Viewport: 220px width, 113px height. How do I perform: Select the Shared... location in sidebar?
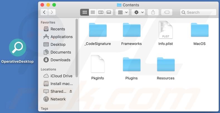pos(55,91)
